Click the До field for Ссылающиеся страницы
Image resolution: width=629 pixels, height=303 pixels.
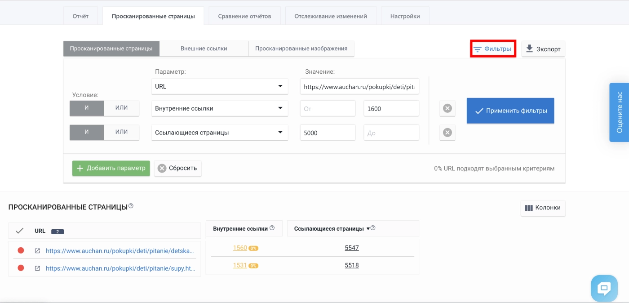[391, 133]
